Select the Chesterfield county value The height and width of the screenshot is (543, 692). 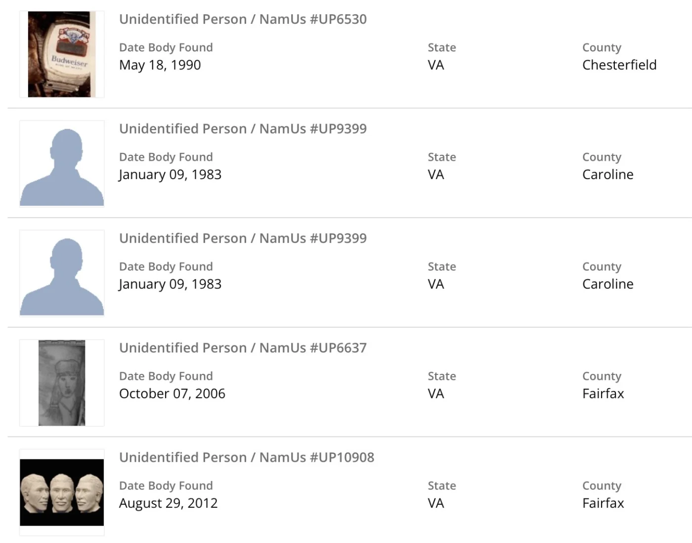619,65
